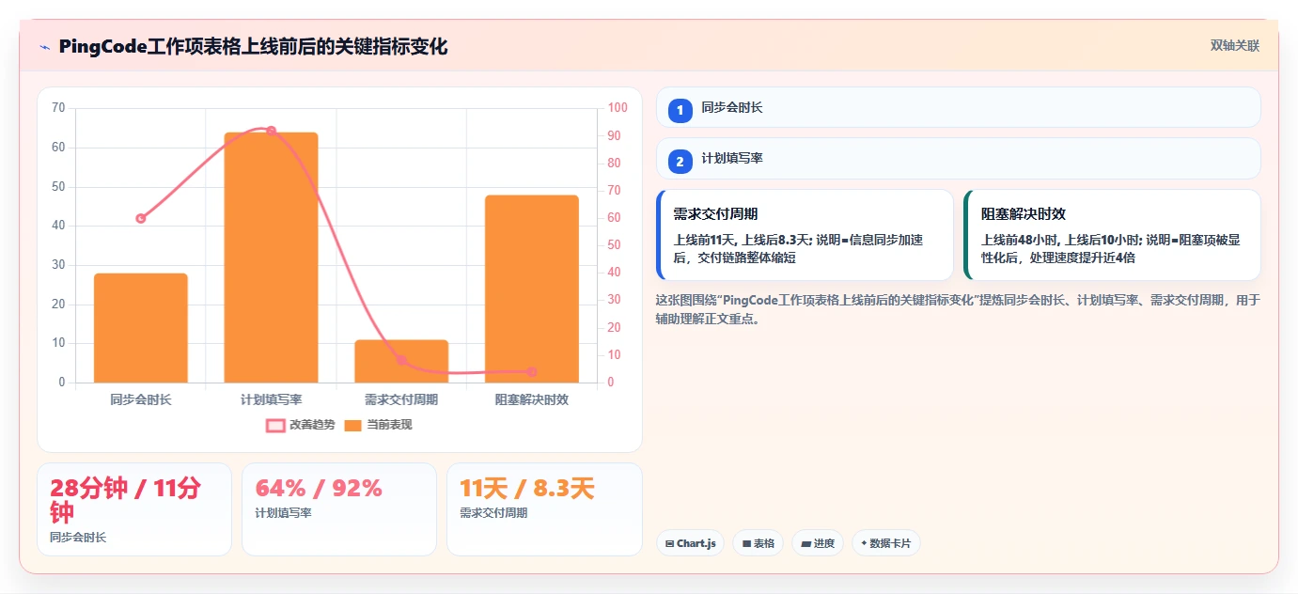Click the 阻塞解决时效 x-axis label
The height and width of the screenshot is (594, 1298).
532,399
